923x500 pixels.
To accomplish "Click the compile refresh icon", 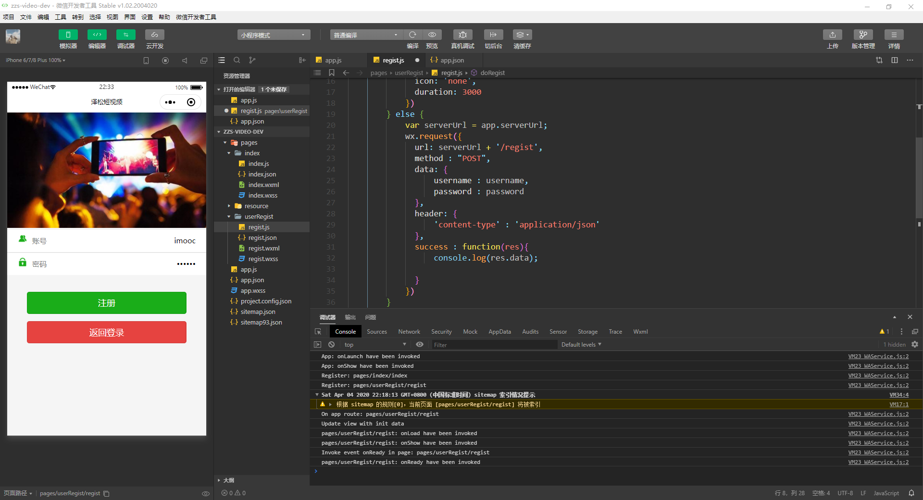I will coord(412,35).
